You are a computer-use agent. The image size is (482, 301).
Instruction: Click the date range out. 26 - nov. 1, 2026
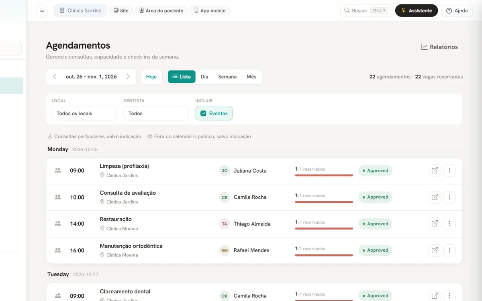(x=91, y=77)
